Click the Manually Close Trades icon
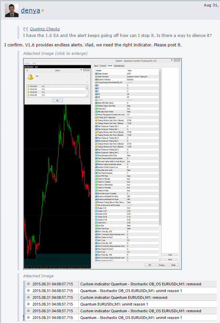 (96, 112)
